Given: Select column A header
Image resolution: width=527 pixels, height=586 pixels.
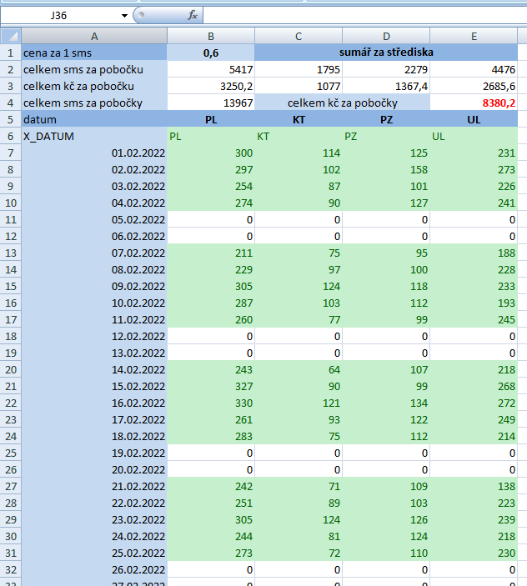Looking at the screenshot, I should click(x=93, y=36).
